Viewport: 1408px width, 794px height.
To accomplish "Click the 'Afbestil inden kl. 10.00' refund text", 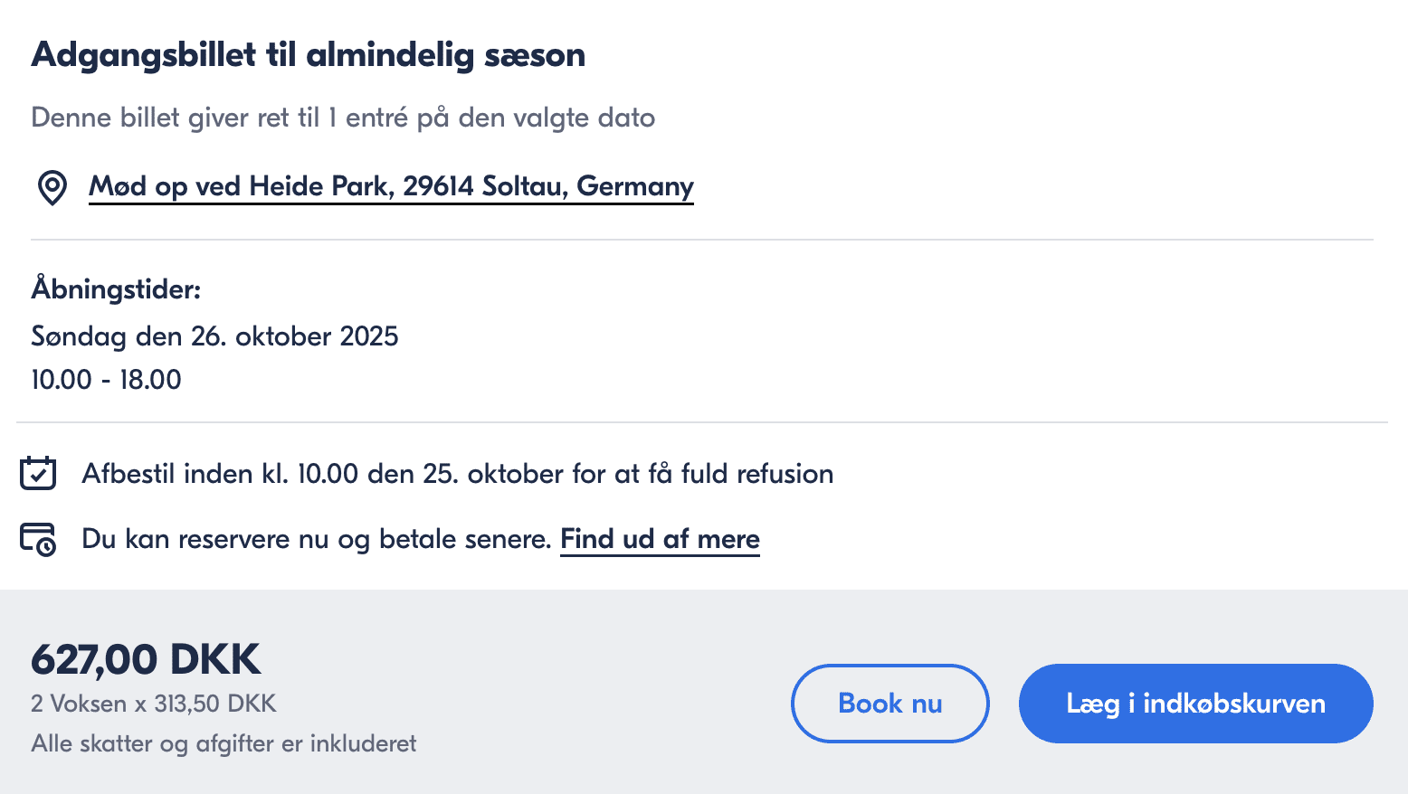I will pos(457,474).
